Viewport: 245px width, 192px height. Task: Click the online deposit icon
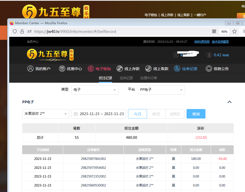[120, 69]
